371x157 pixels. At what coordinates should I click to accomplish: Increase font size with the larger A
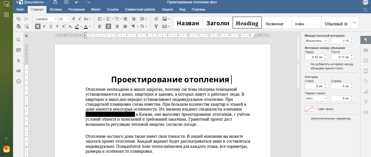[74, 19]
